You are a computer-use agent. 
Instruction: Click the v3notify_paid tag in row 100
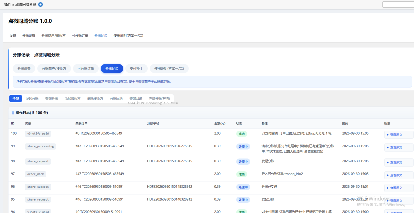38,134
